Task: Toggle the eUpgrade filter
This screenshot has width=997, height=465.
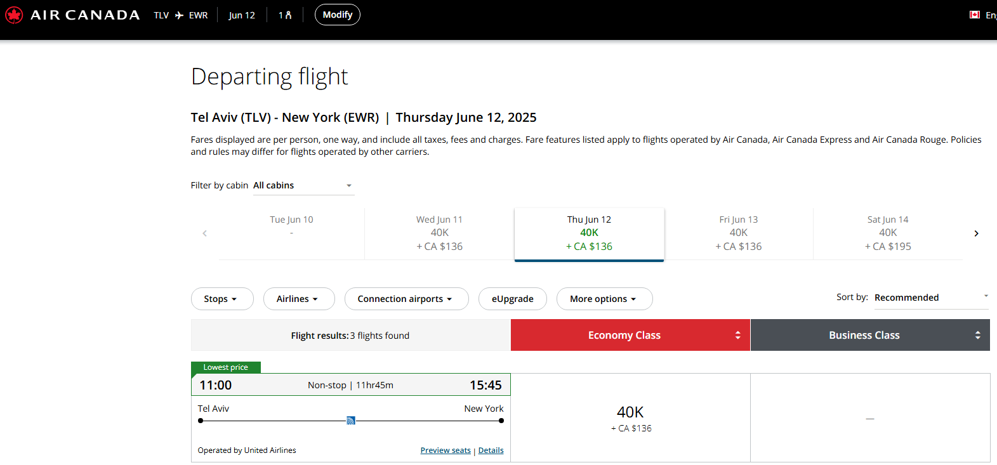Action: tap(513, 299)
